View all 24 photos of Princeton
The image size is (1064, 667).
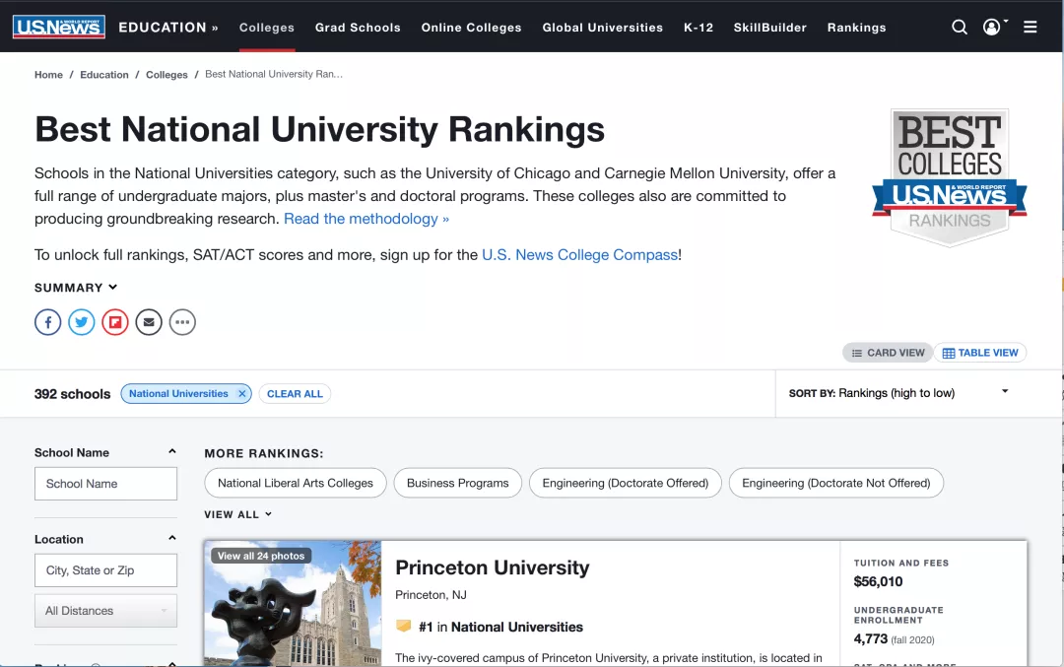261,556
